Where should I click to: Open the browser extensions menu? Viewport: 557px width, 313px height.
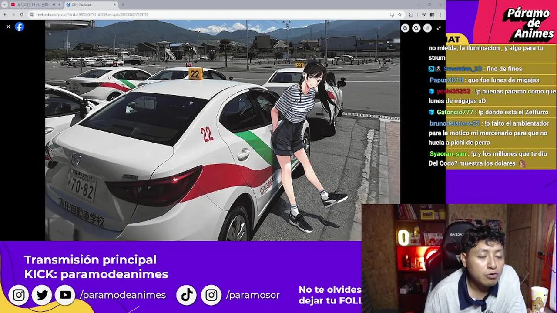(411, 14)
